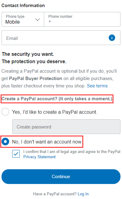This screenshot has width=122, height=199.
Task: Click the blue email info icon
Action: pyautogui.click(x=112, y=38)
